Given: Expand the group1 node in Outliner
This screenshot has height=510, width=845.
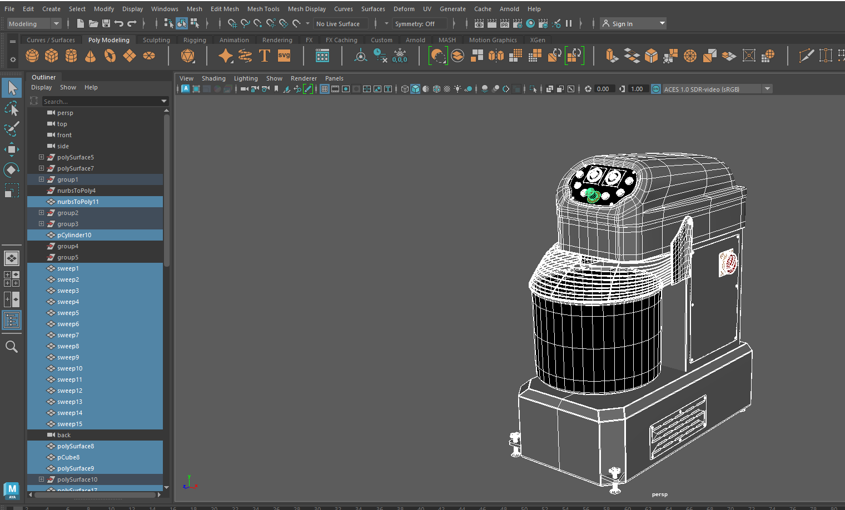Looking at the screenshot, I should [x=41, y=179].
